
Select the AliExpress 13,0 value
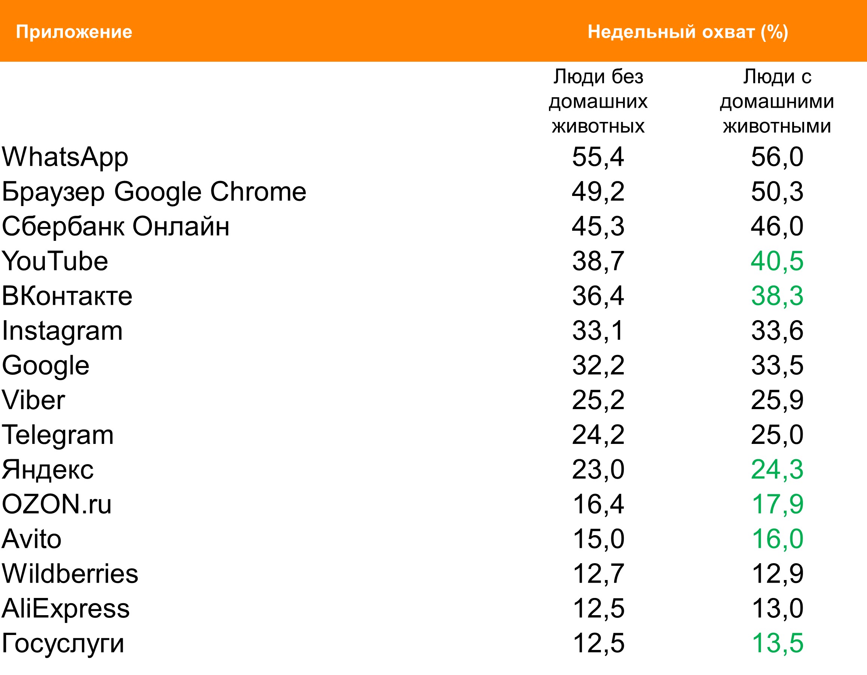[777, 609]
